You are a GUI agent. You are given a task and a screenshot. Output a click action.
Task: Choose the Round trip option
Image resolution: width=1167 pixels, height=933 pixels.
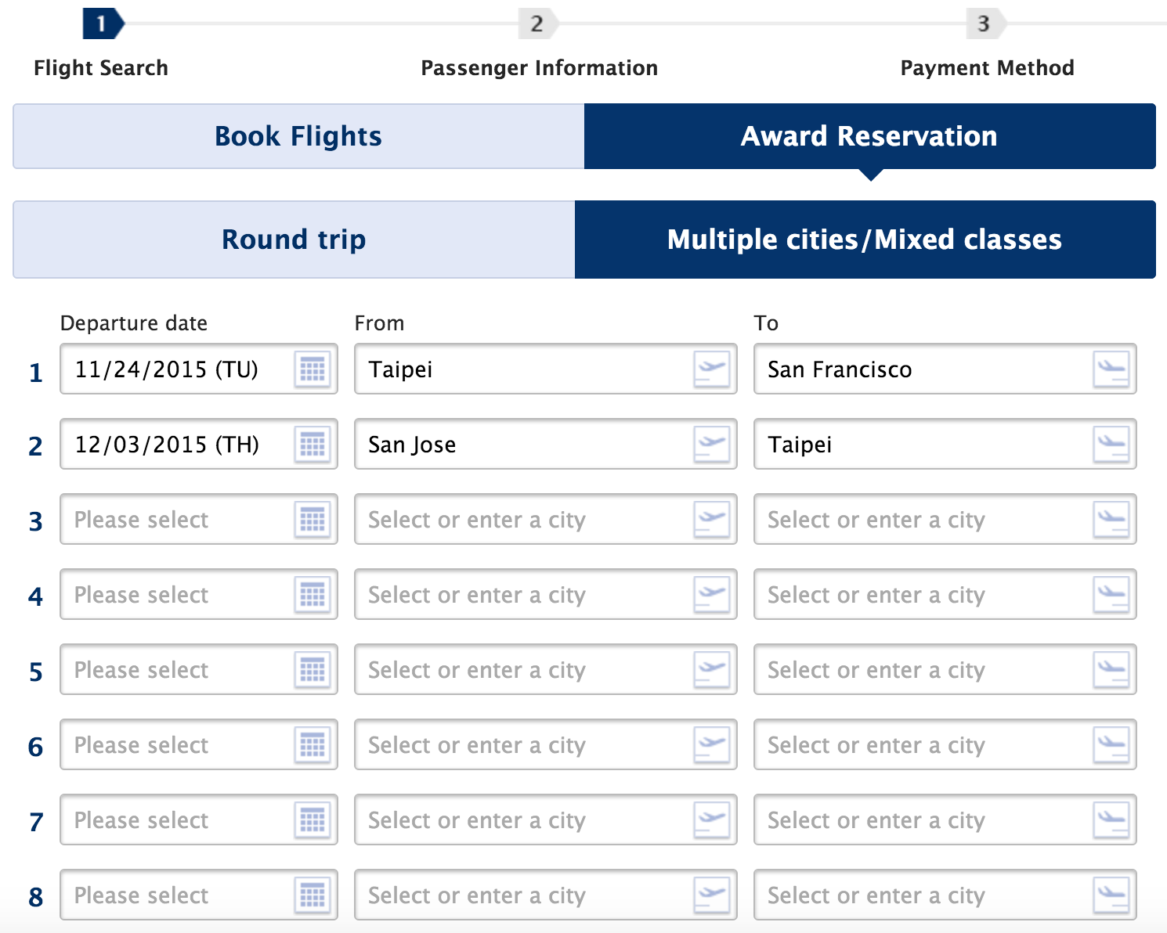pos(294,240)
